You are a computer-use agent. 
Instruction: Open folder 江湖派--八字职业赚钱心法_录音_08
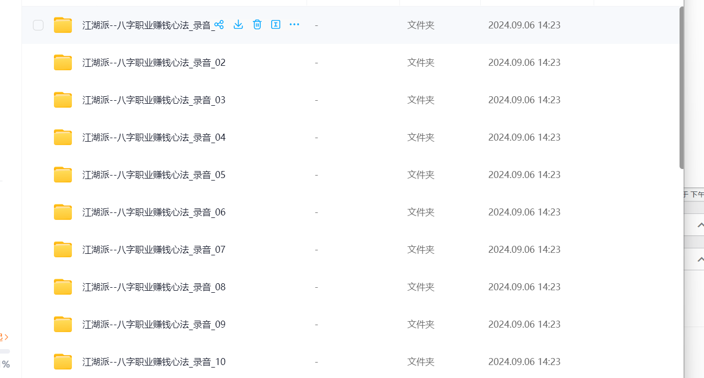coord(154,287)
